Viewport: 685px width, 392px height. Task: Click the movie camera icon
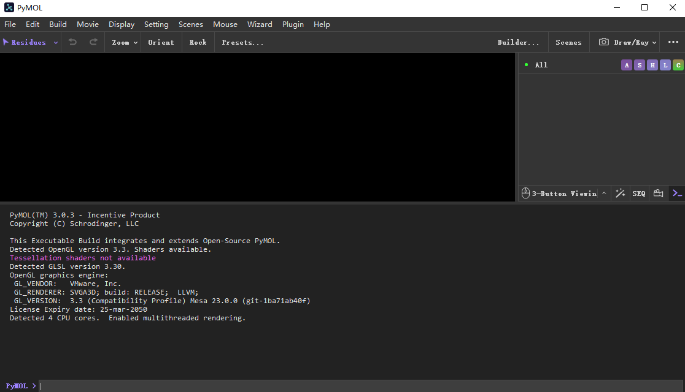[658, 194]
